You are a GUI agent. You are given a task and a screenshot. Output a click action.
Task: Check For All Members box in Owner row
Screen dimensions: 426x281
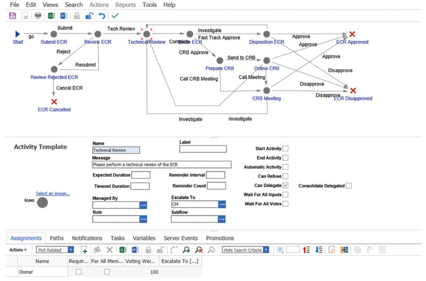coord(107,272)
